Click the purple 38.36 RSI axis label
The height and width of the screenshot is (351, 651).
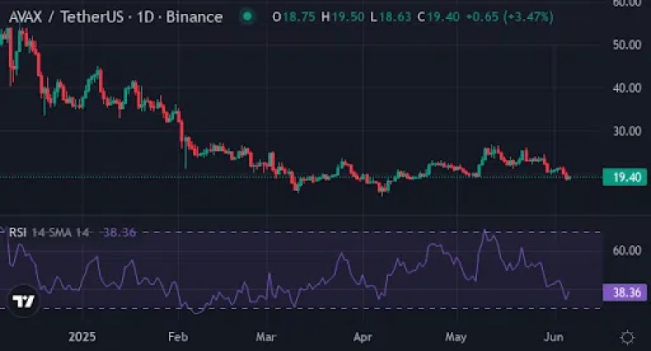pyautogui.click(x=624, y=292)
